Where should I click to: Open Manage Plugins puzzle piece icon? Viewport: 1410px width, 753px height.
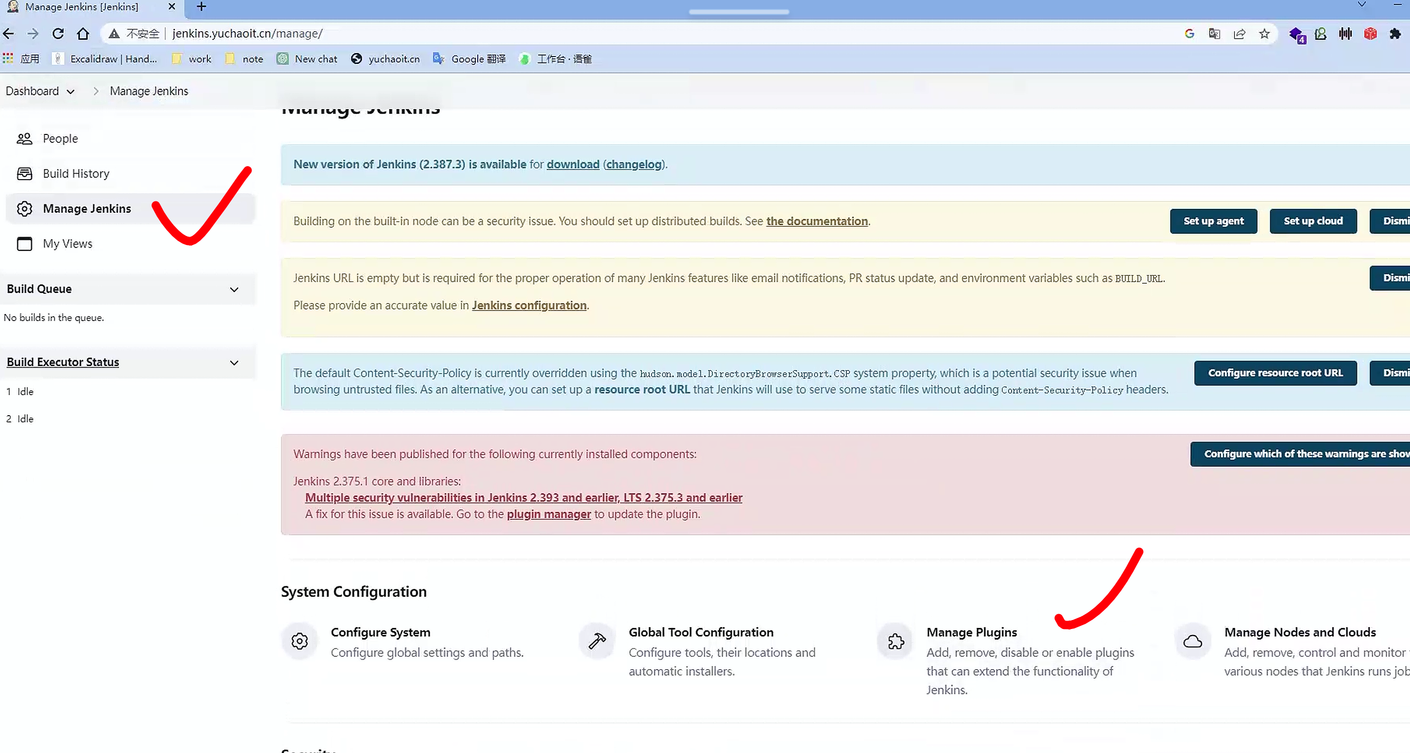pos(896,641)
